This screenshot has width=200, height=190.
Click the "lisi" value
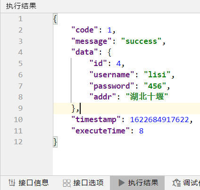click(x=157, y=74)
